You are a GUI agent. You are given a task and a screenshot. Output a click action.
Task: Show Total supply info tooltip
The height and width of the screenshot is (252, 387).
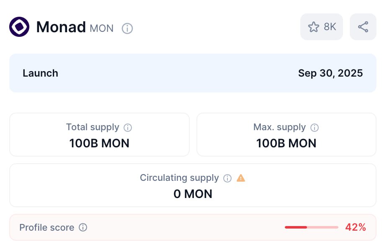[128, 128]
